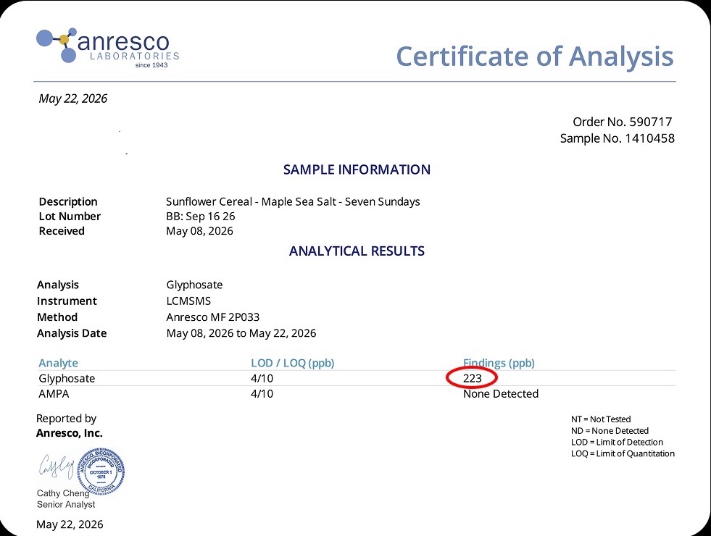Click the LCMSMS instrument value
Image resolution: width=711 pixels, height=536 pixels.
click(188, 301)
